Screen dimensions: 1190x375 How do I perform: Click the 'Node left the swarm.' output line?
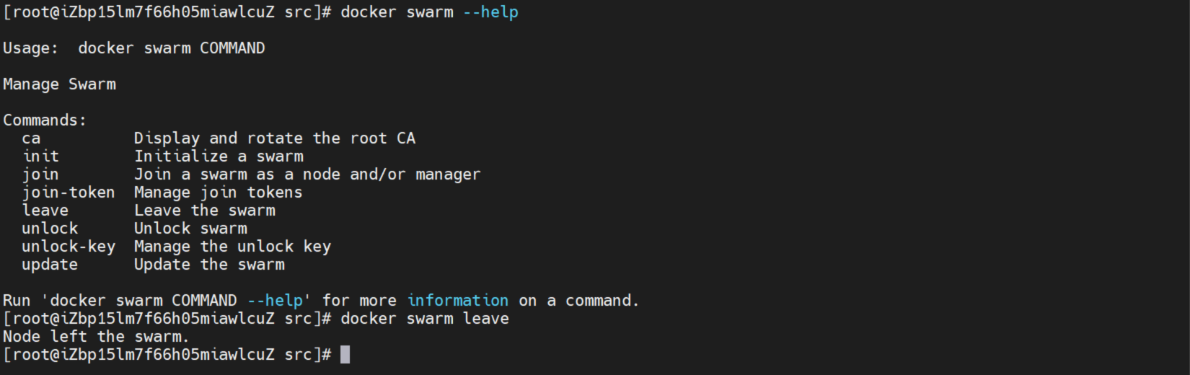[95, 337]
